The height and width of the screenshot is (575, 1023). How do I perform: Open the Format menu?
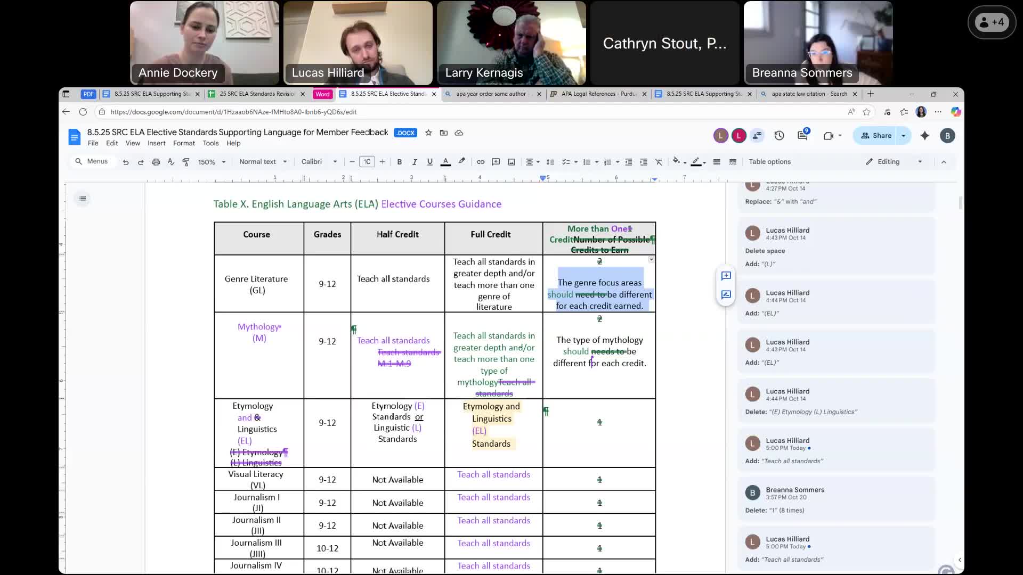184,143
